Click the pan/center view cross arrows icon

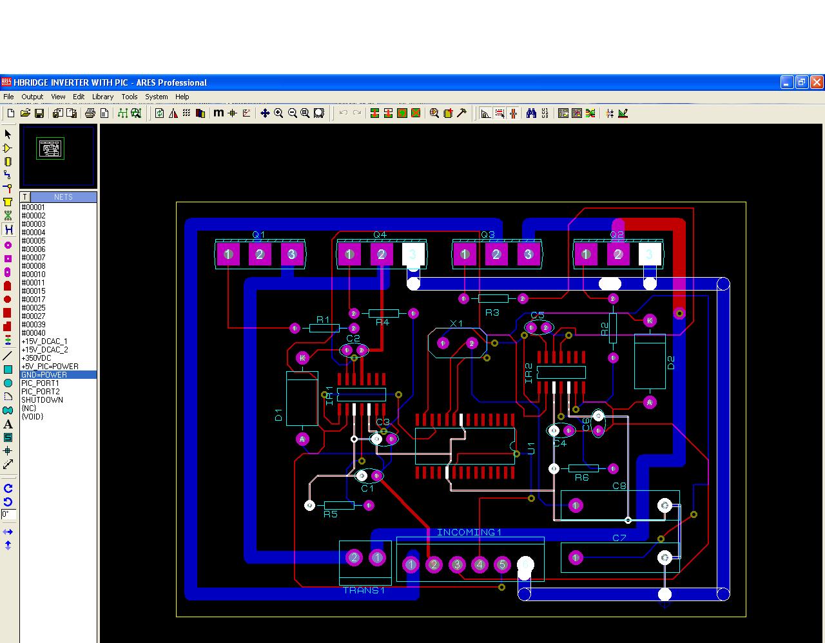tap(265, 113)
